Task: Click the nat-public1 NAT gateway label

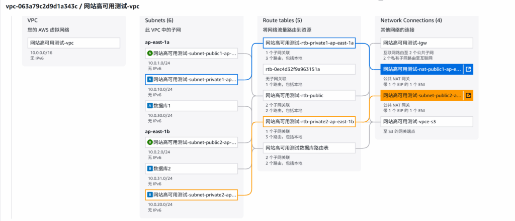Action: coord(421,69)
